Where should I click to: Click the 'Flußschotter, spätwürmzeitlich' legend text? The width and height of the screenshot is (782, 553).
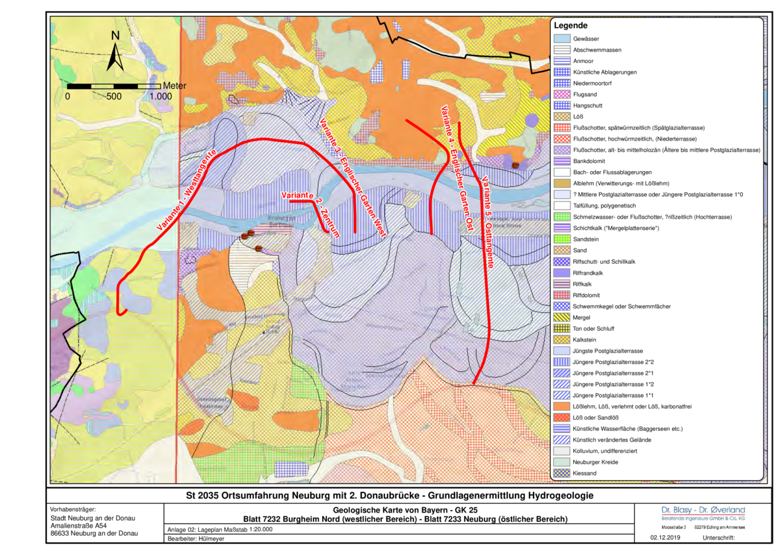639,128
